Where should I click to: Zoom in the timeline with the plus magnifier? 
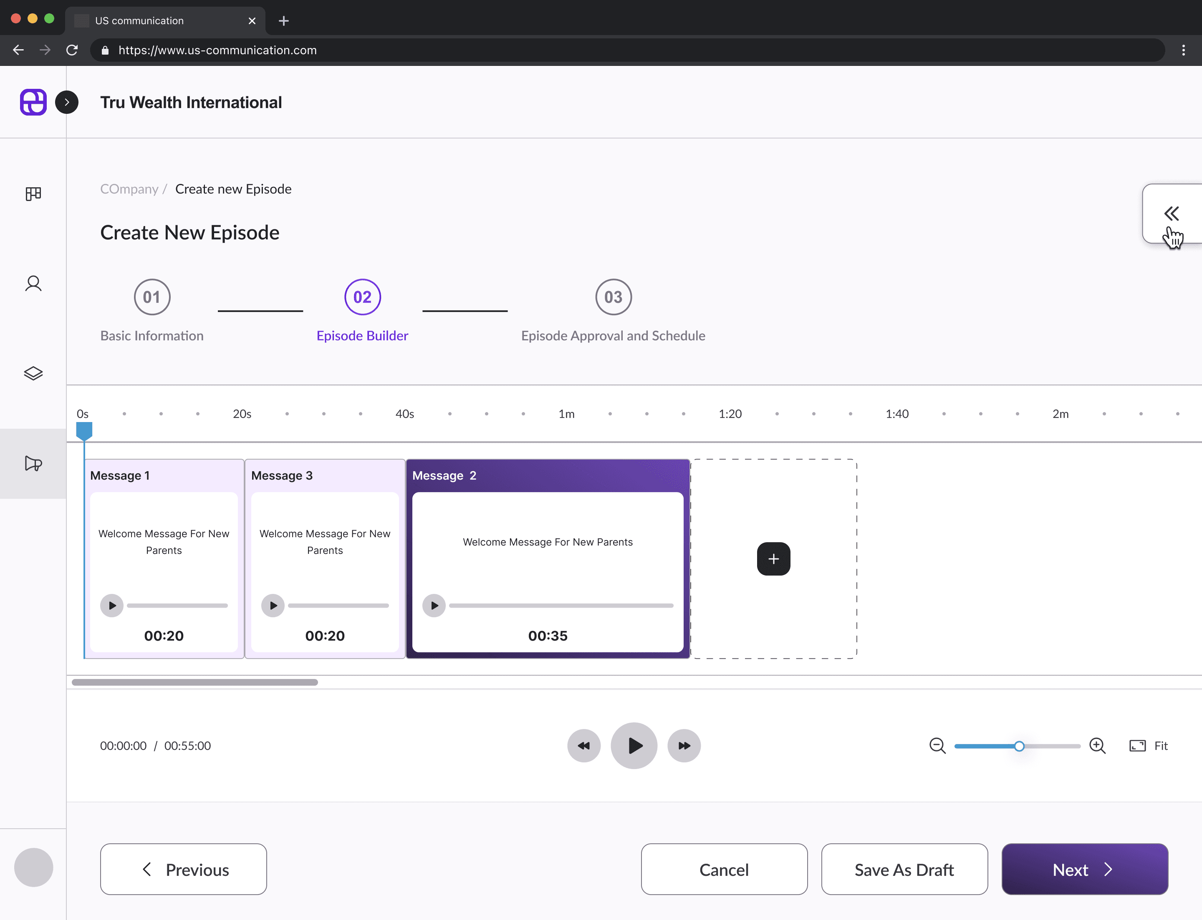(x=1097, y=746)
